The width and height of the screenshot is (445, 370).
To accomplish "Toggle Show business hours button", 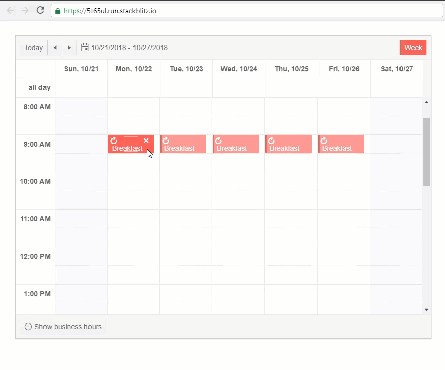I will click(x=63, y=327).
